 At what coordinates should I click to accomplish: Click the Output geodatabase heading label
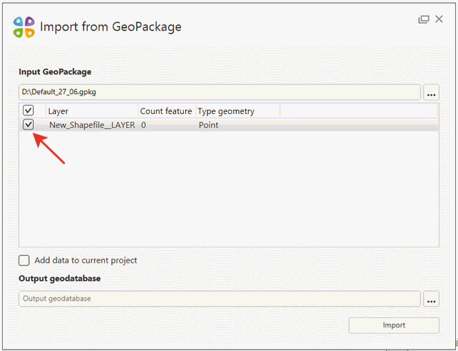coord(59,278)
